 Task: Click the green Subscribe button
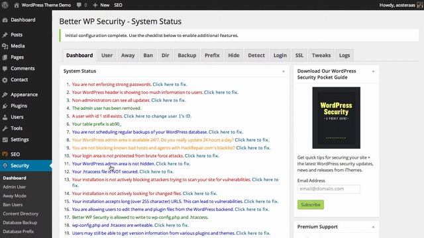[311, 204]
